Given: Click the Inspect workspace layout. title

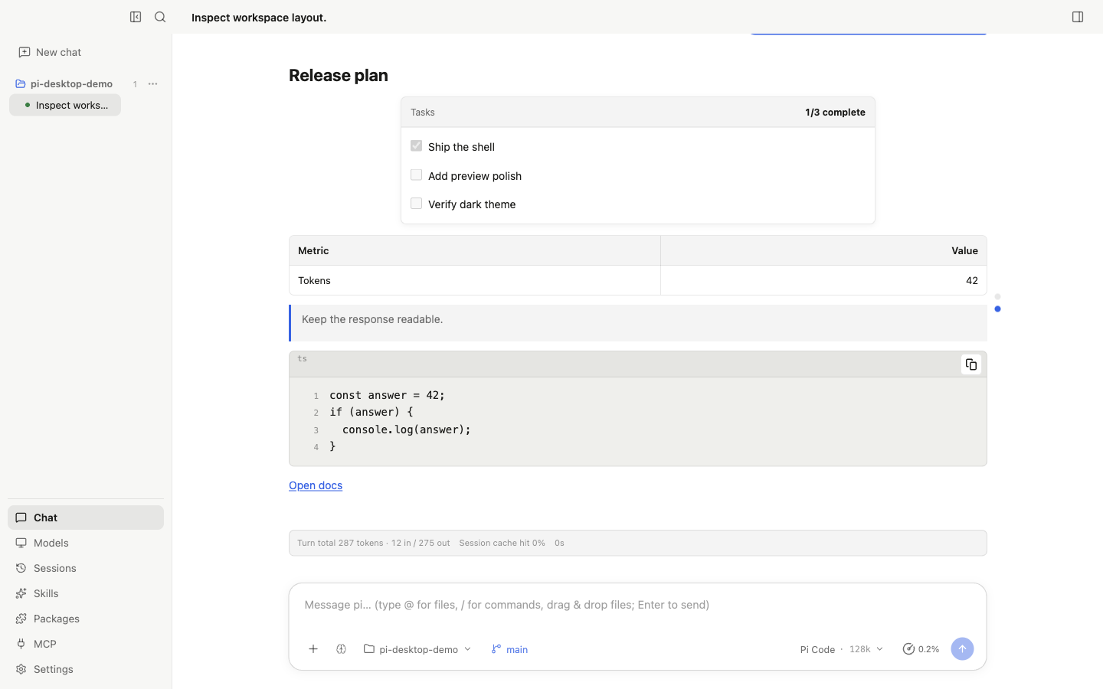Looking at the screenshot, I should coord(259,17).
